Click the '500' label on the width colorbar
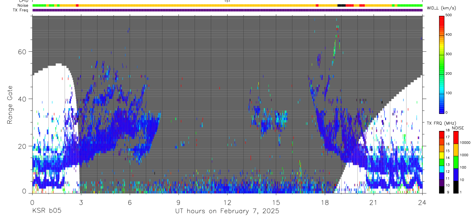475x219 pixels. click(x=449, y=15)
